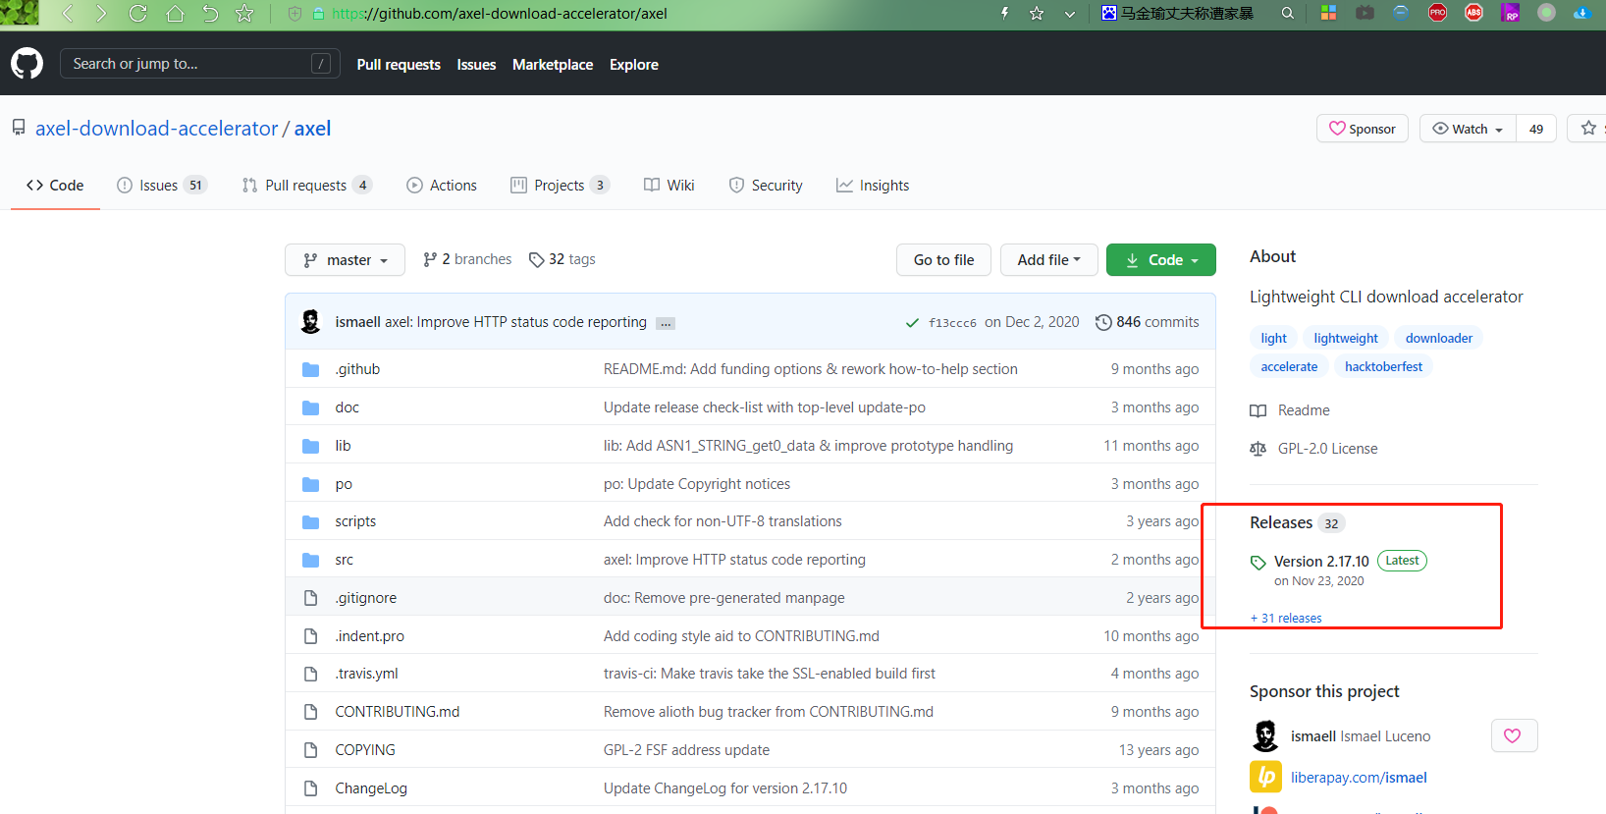Reload the page with refresh icon

137,14
